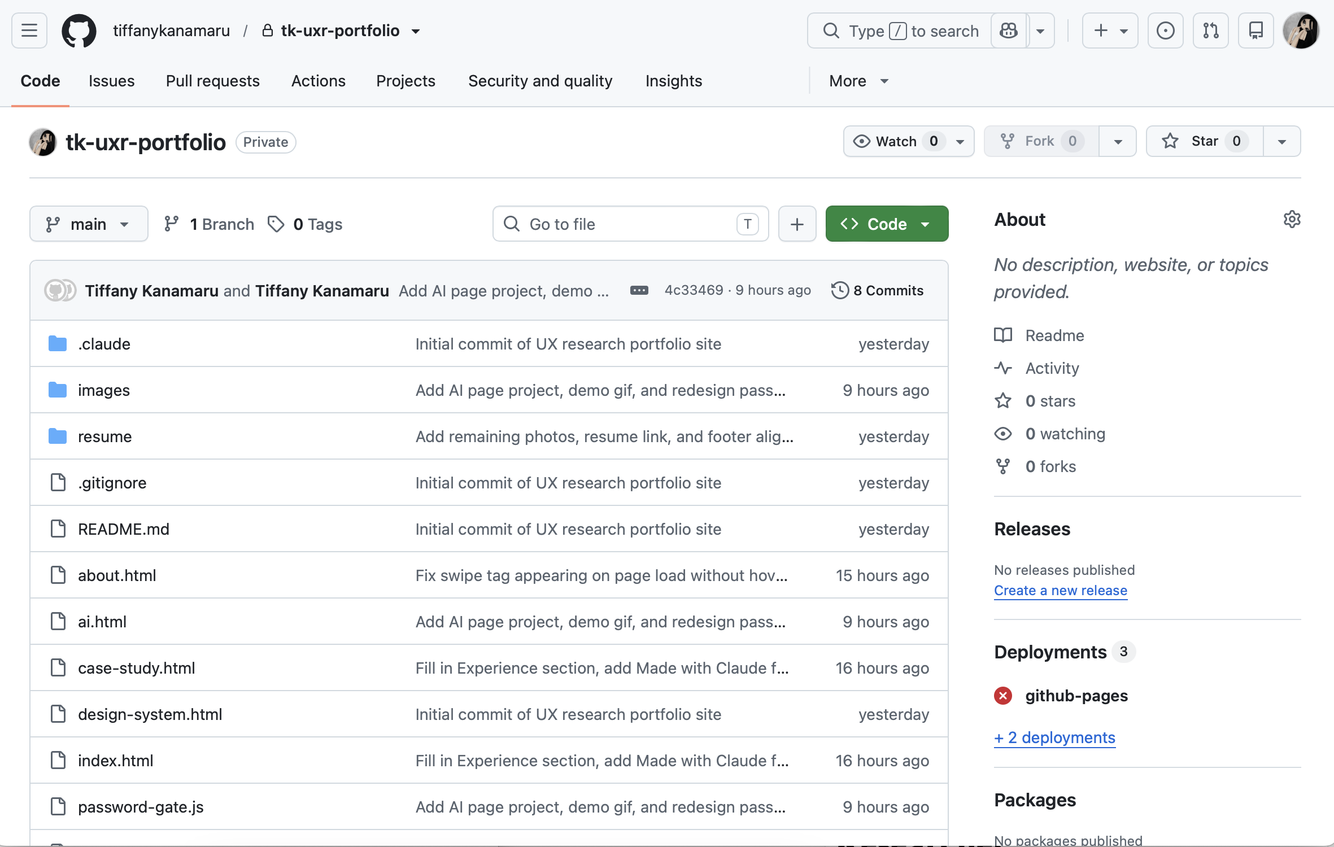The image size is (1334, 847).
Task: Open the resume folder icon
Action: (x=58, y=436)
